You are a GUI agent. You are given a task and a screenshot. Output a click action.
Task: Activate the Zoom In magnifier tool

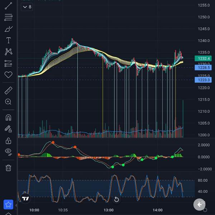click(x=8, y=102)
